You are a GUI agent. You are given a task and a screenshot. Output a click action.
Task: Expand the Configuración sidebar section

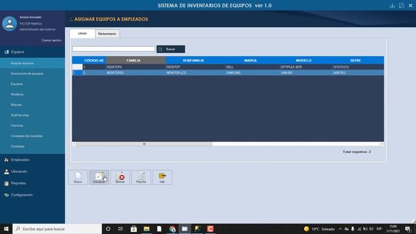tap(32, 195)
